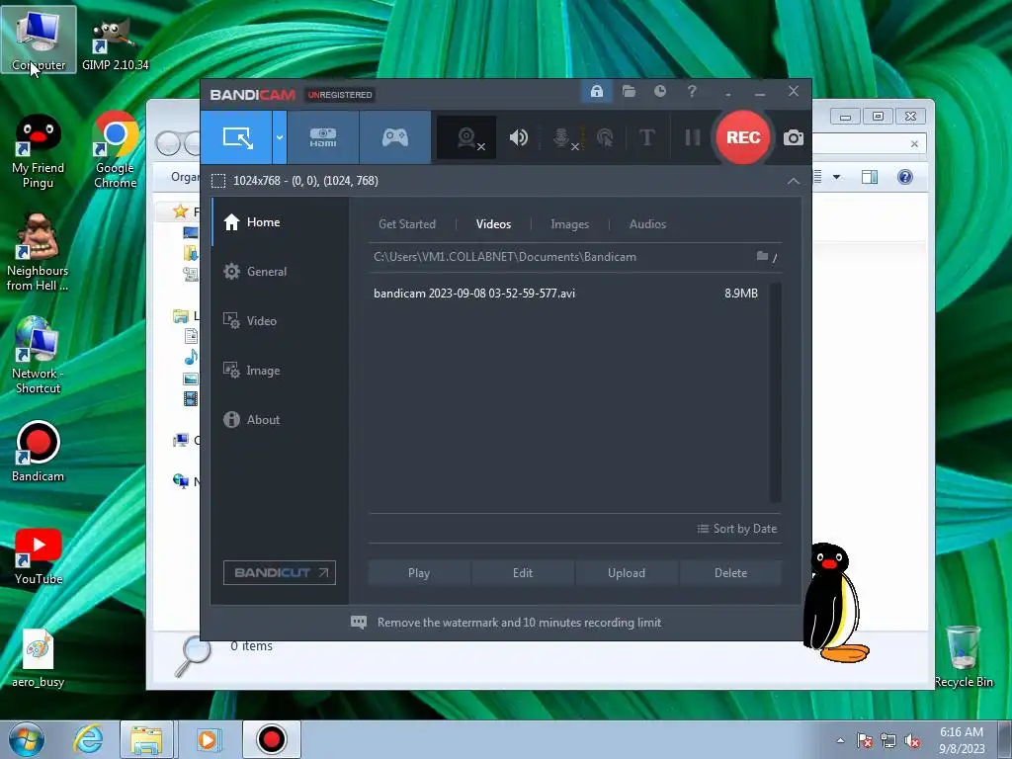Click the Play button
The height and width of the screenshot is (759, 1012).
tap(419, 573)
